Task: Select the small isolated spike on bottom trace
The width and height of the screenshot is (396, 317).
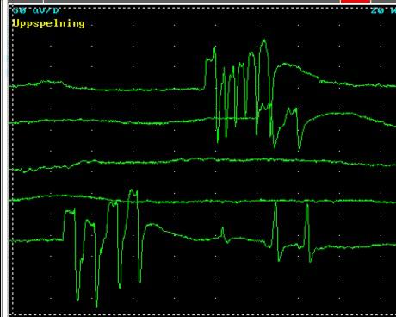Action: click(223, 232)
